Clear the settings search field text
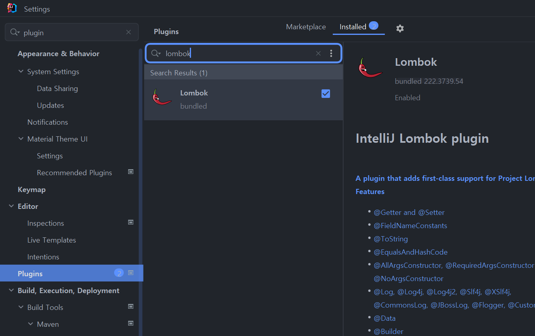Viewport: 535px width, 336px height. click(129, 32)
